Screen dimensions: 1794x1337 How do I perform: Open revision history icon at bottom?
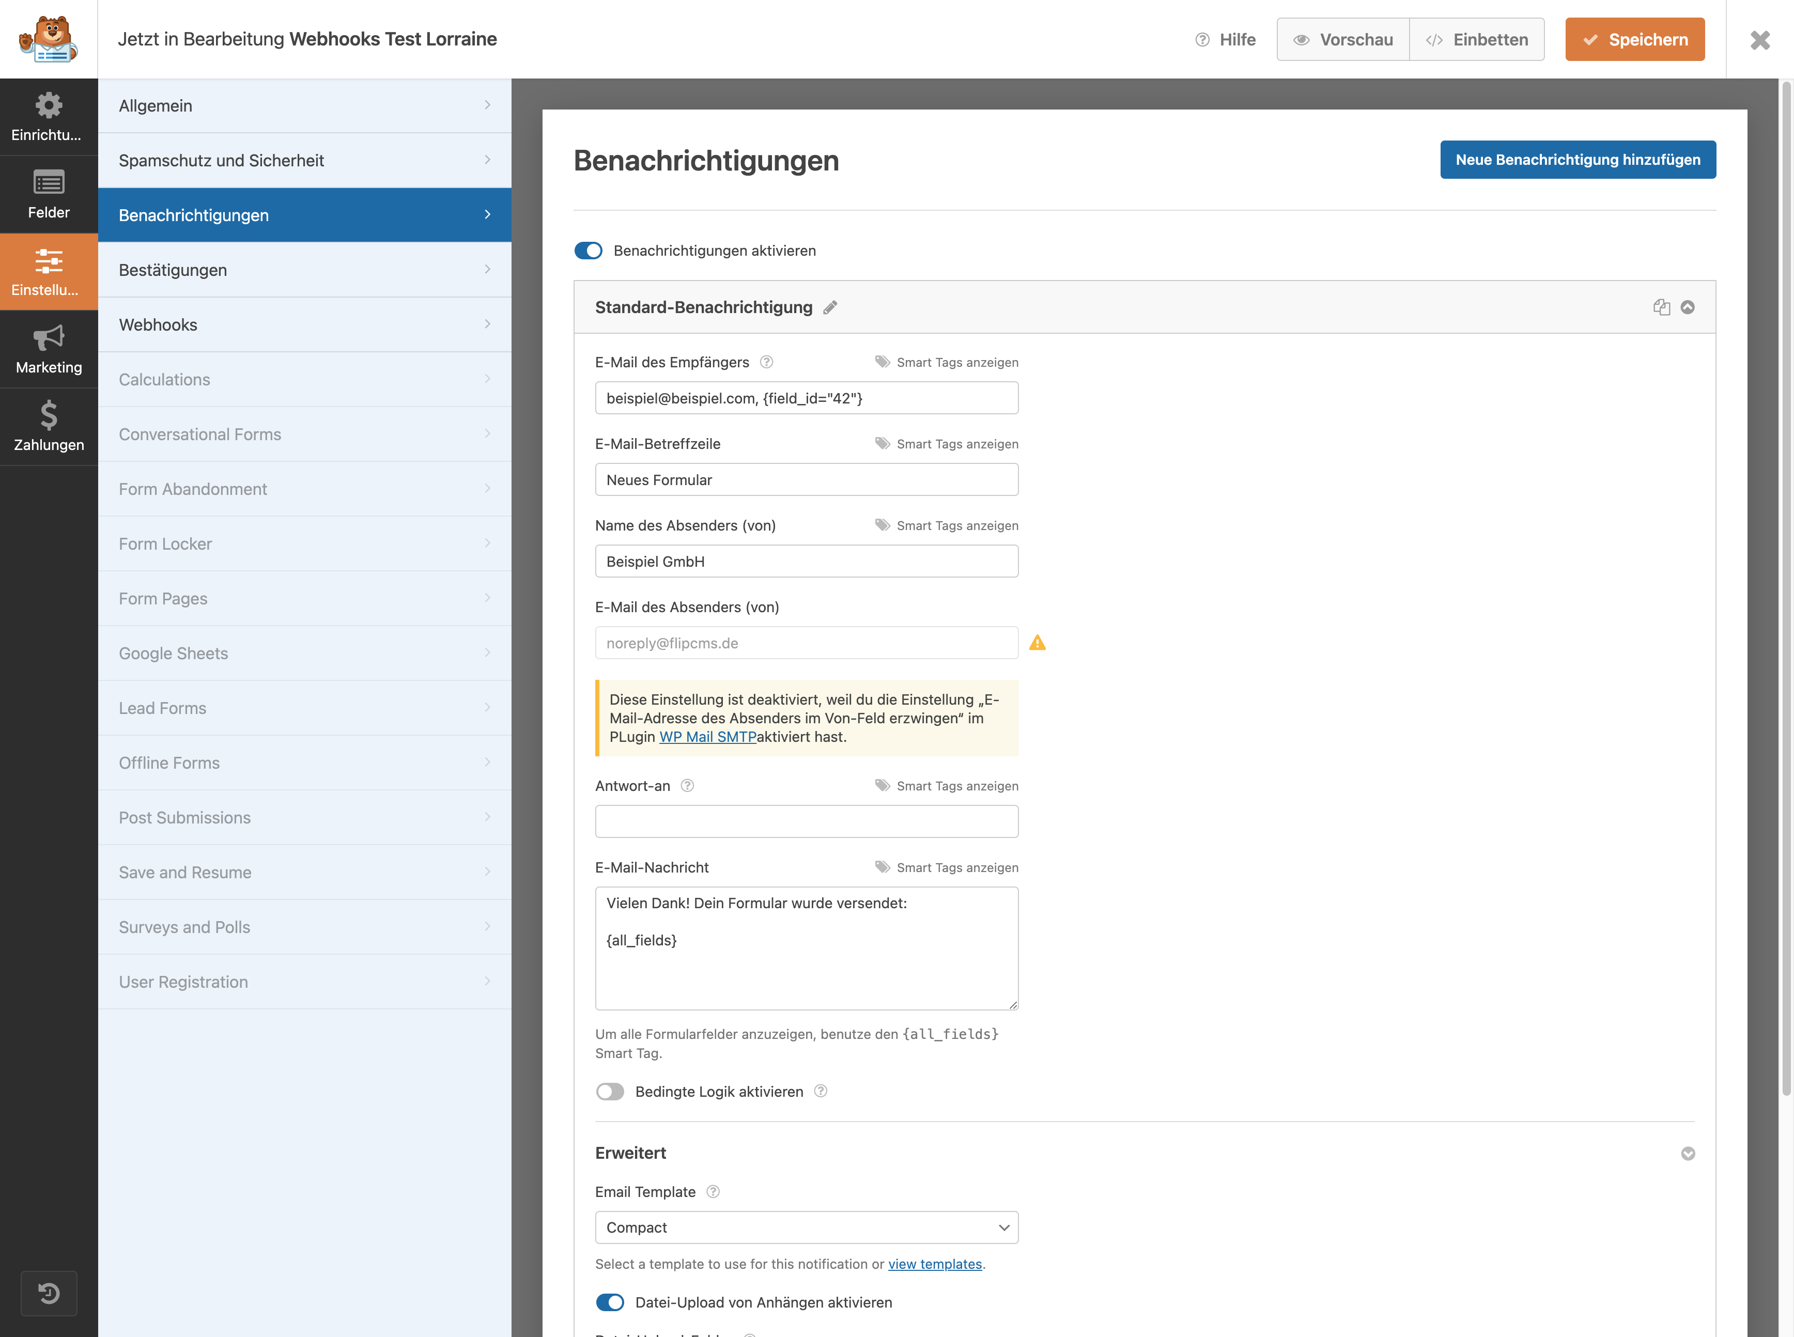point(49,1293)
